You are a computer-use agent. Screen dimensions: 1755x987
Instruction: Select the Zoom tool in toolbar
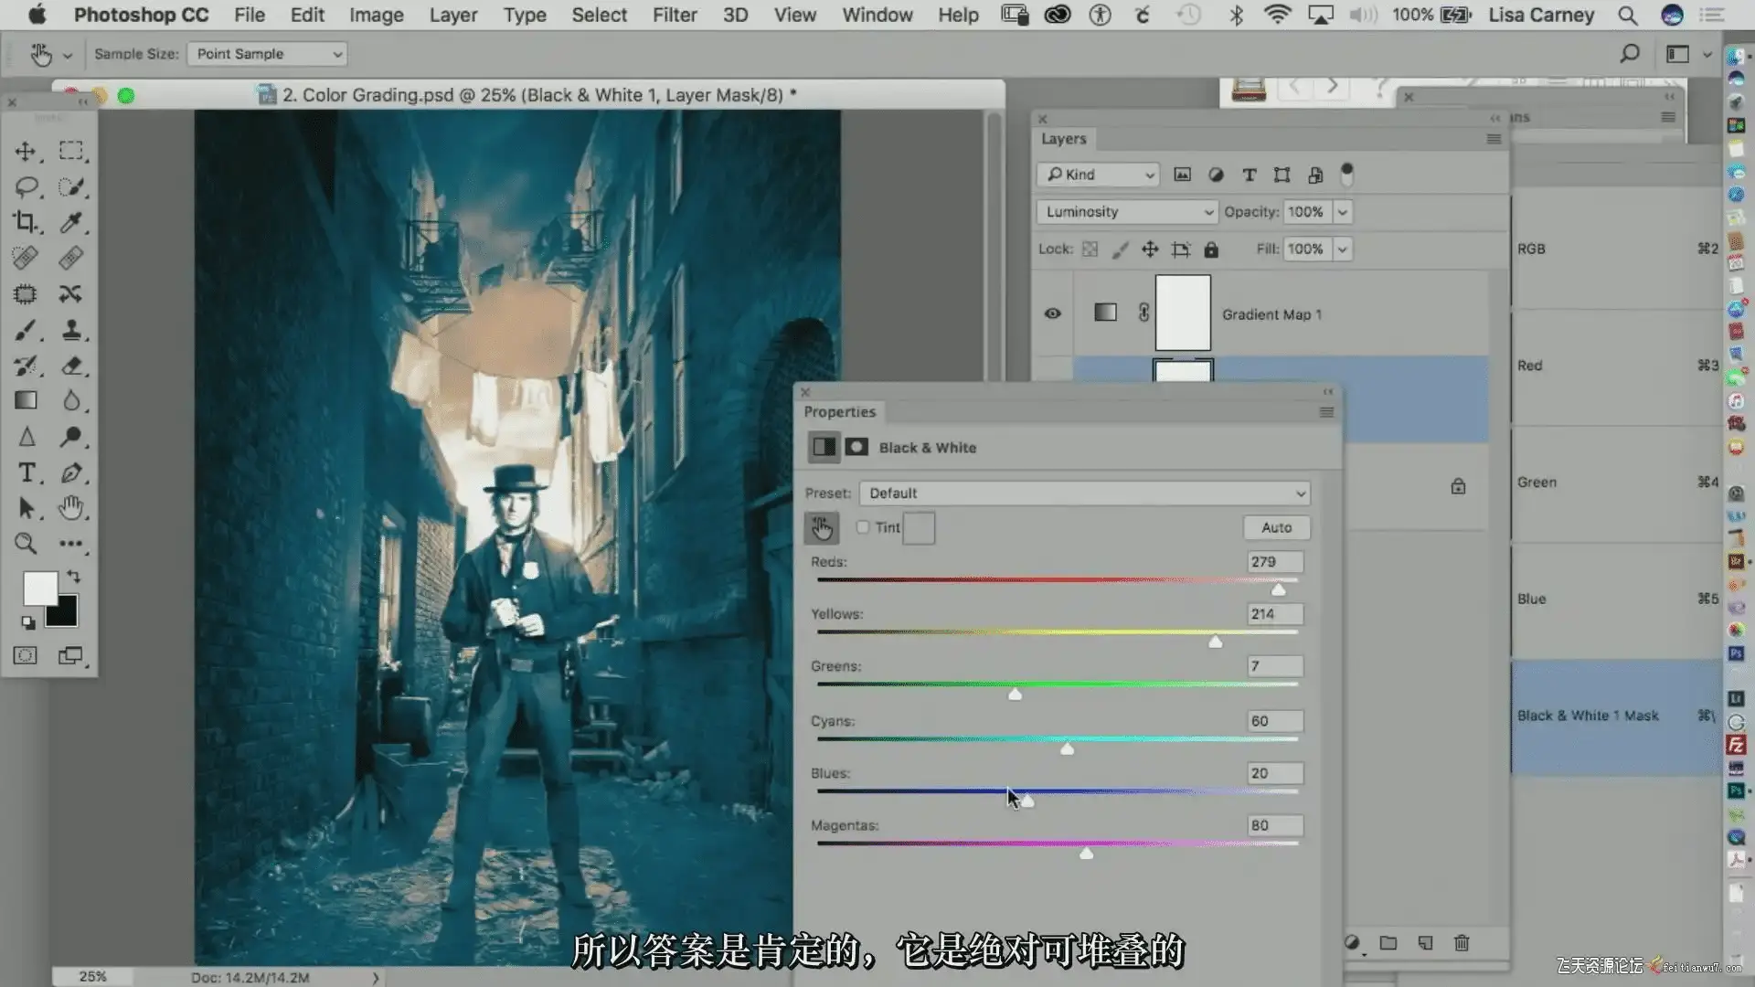click(26, 544)
